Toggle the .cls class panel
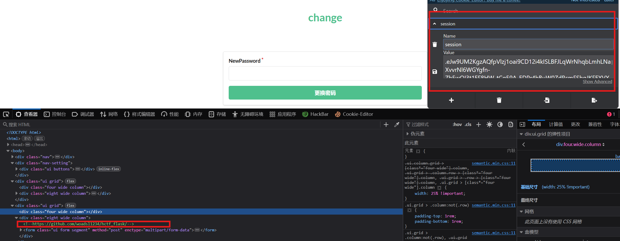Screen dimensions: 620x241 click(x=468, y=124)
